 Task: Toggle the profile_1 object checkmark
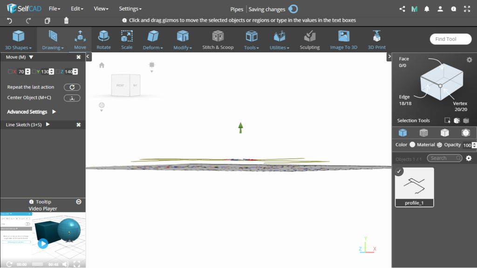pos(399,172)
